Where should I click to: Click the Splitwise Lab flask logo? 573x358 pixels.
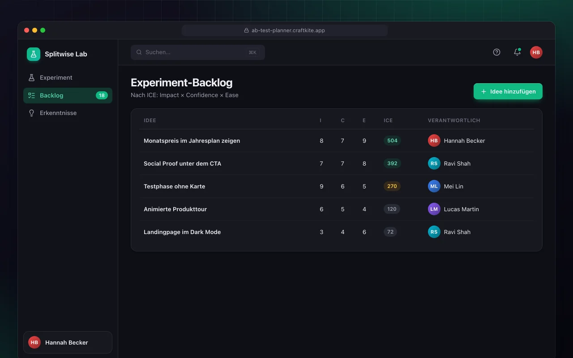pos(34,54)
